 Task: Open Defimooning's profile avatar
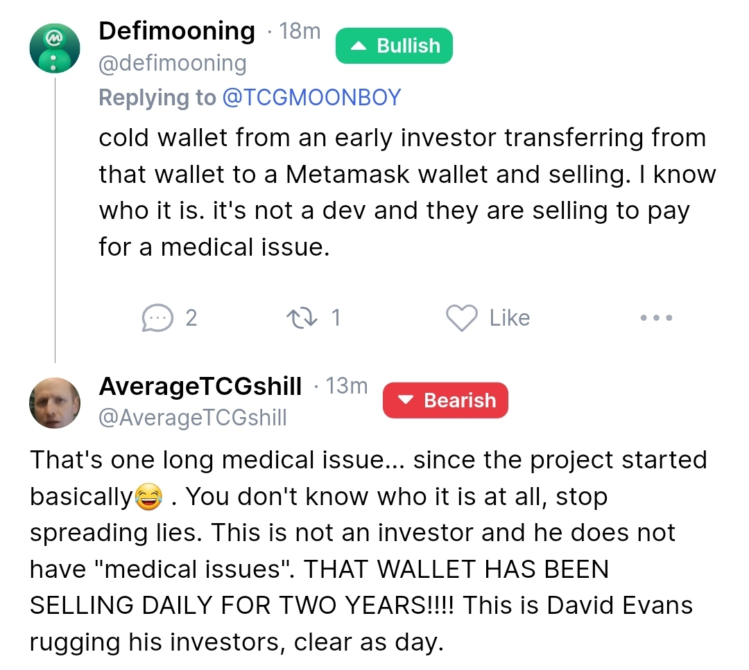pyautogui.click(x=55, y=49)
